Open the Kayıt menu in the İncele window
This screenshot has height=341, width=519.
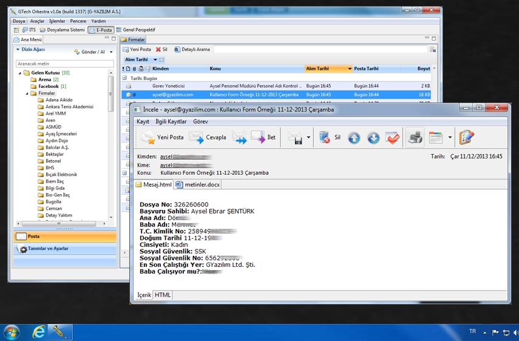tap(143, 122)
